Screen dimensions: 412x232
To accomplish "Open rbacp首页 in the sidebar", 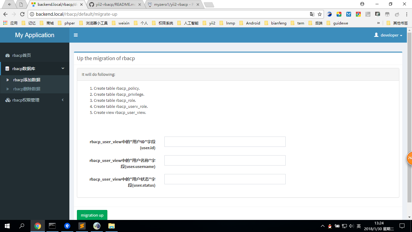I will pyautogui.click(x=35, y=56).
